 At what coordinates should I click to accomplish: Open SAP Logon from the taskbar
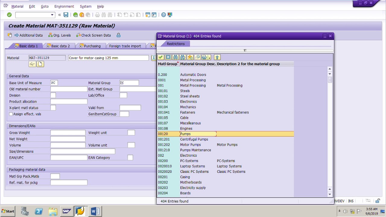coord(67,211)
